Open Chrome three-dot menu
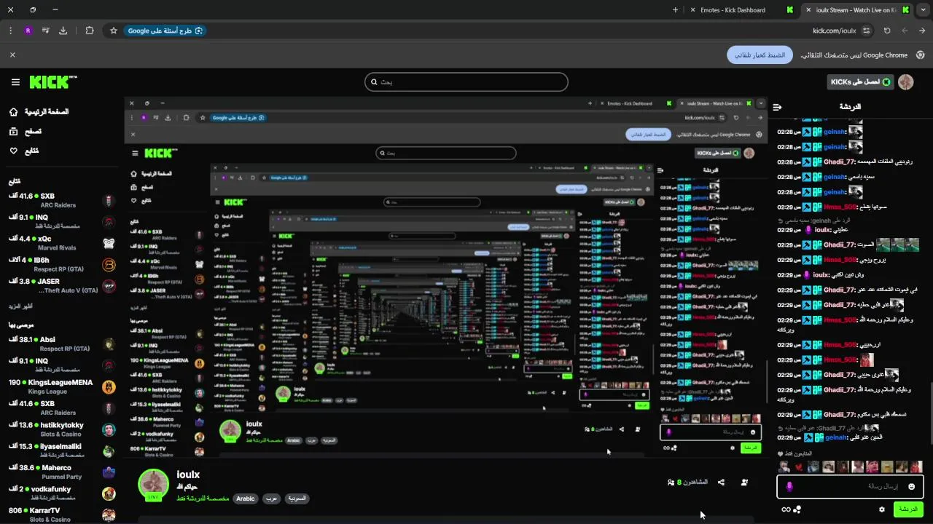This screenshot has width=933, height=524. (x=10, y=31)
